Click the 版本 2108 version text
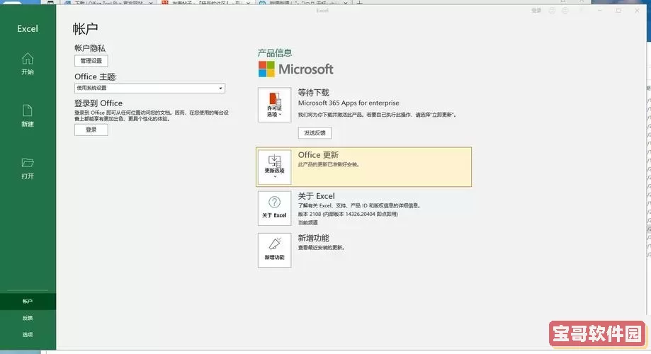 pyautogui.click(x=348, y=214)
